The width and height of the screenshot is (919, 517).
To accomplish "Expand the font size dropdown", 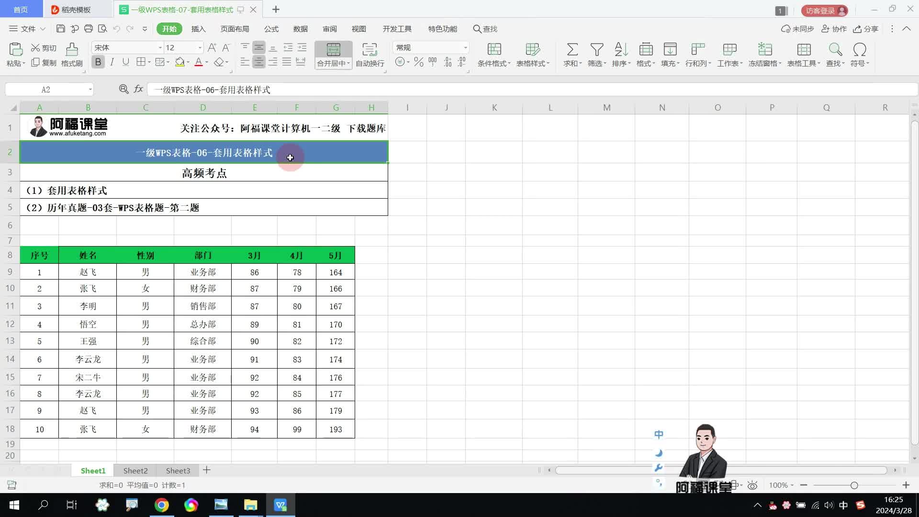I will (200, 47).
